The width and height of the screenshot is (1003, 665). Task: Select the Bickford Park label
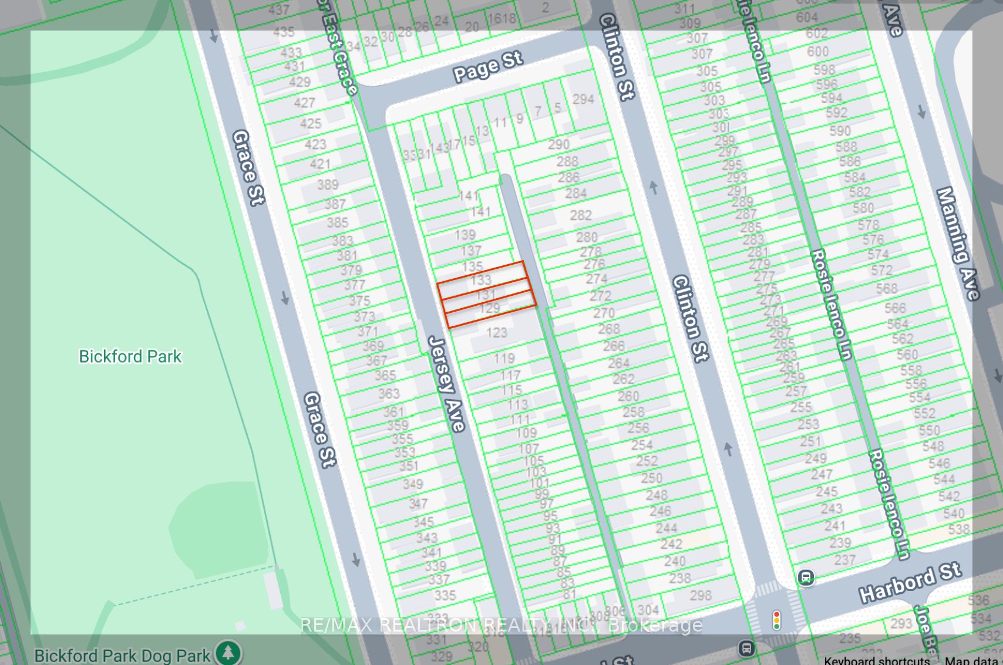click(130, 356)
